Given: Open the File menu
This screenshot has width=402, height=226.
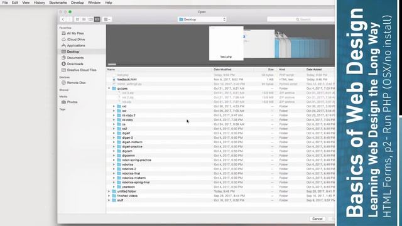Looking at the screenshot, I should click(5, 3).
